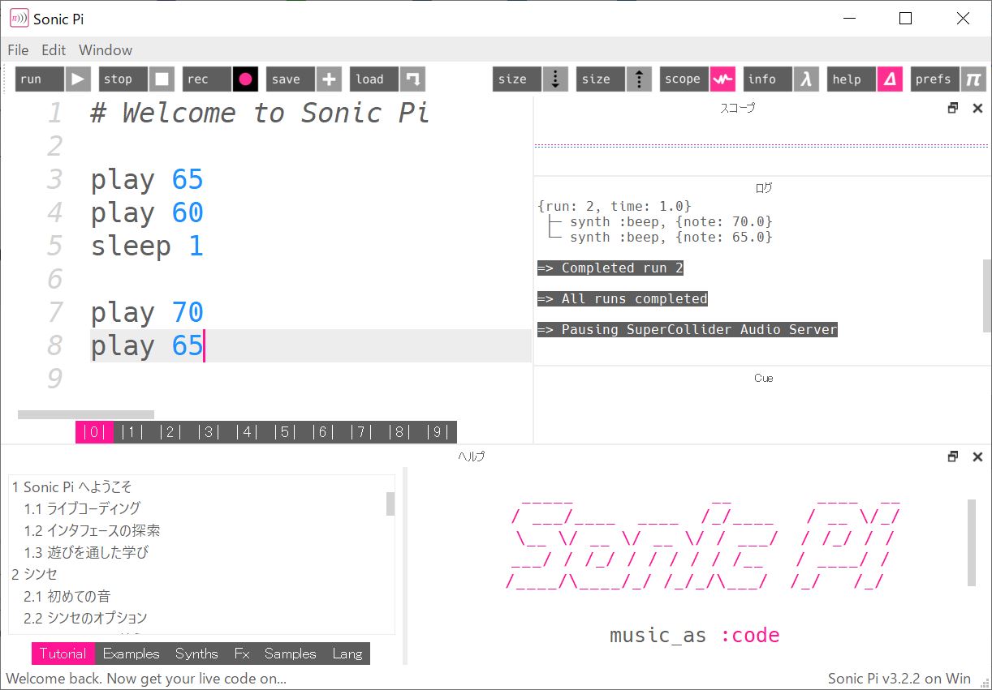
Task: Increase text size with the up-arrow icon
Action: point(639,79)
